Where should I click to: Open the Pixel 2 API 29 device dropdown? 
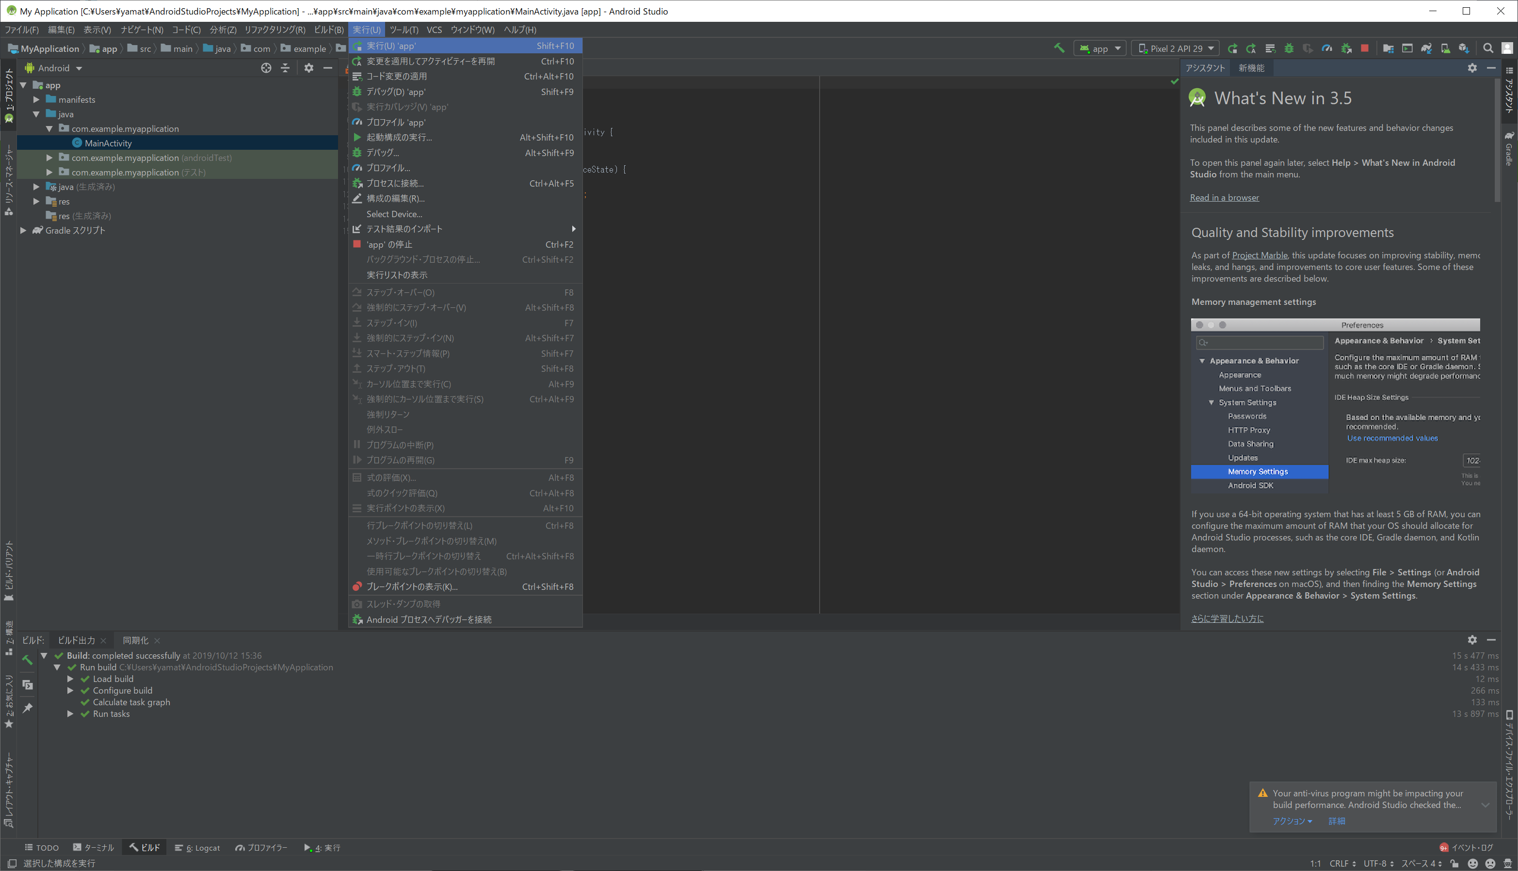(x=1175, y=48)
